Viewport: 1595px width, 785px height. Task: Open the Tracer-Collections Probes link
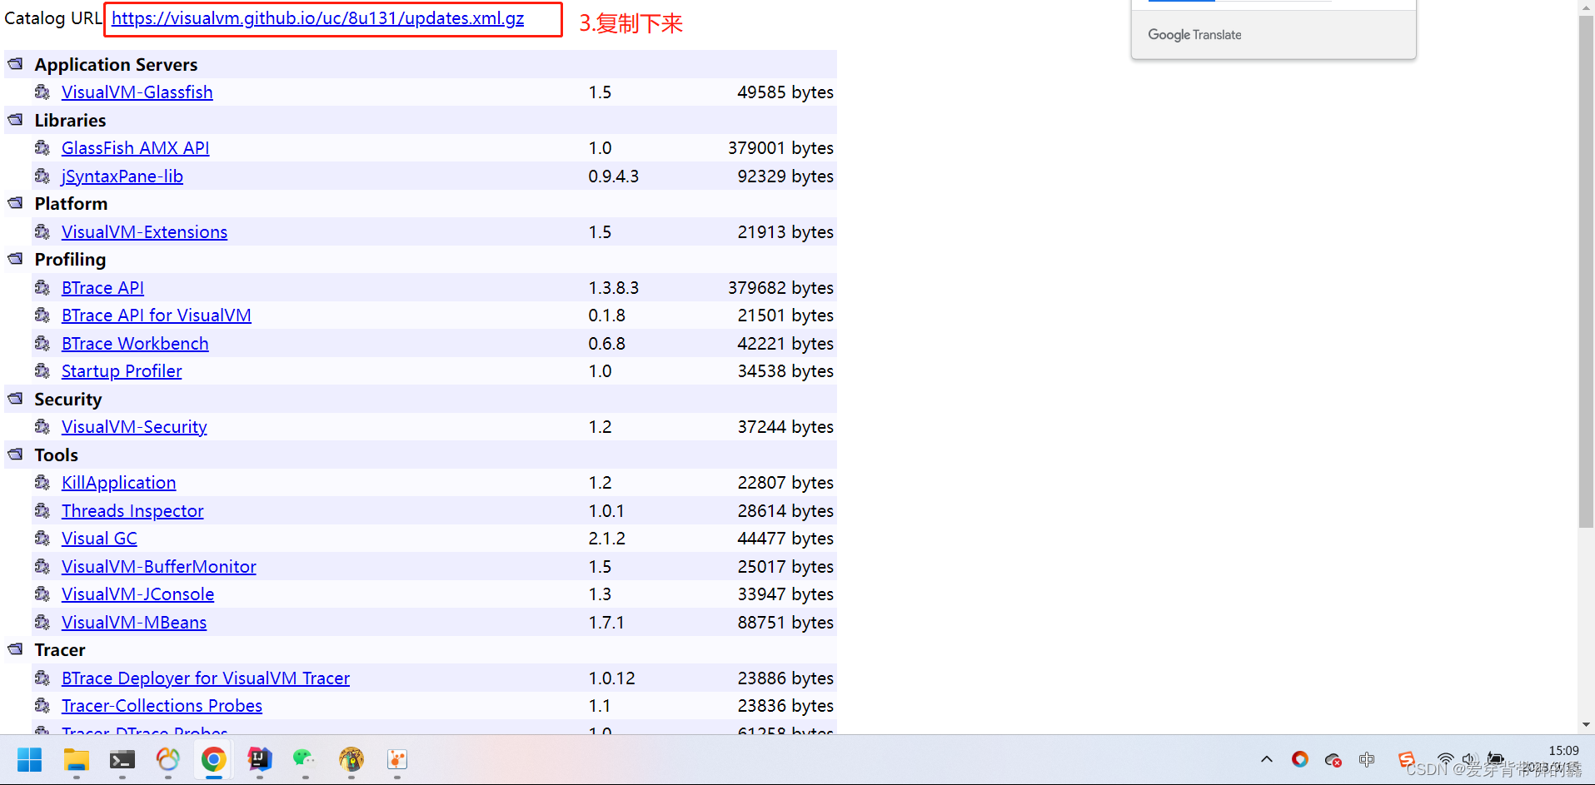point(162,706)
